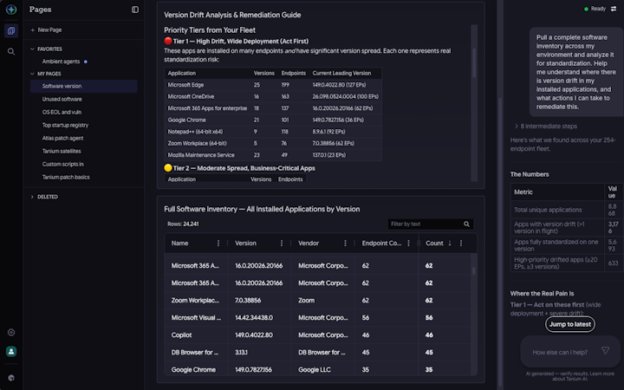Click version 14.42.34438.0 cell

254,318
